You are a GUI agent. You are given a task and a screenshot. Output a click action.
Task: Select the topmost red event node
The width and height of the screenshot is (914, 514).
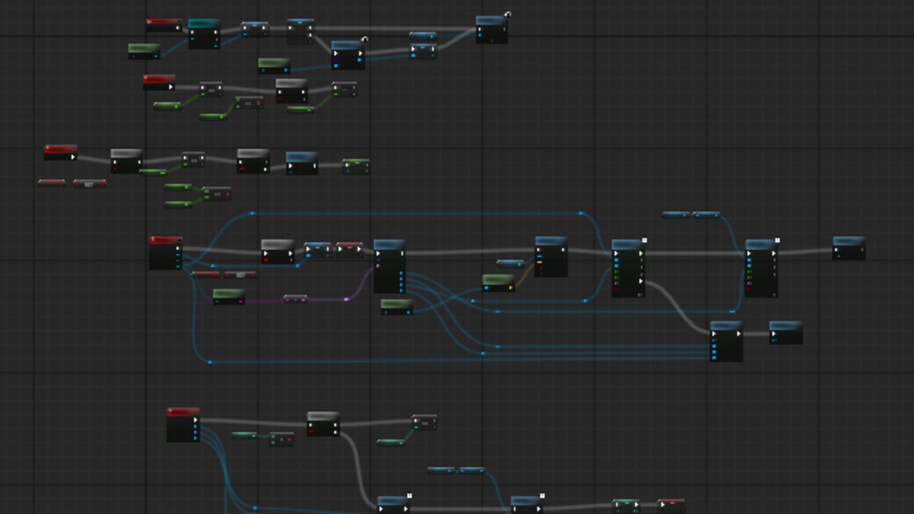(x=163, y=25)
